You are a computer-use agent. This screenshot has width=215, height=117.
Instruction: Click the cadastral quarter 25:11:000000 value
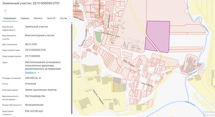pos(32,56)
